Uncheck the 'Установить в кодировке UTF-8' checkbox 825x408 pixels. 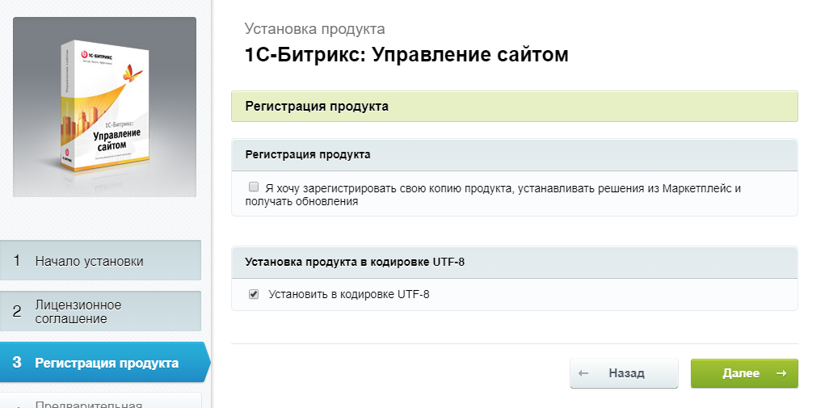(254, 294)
